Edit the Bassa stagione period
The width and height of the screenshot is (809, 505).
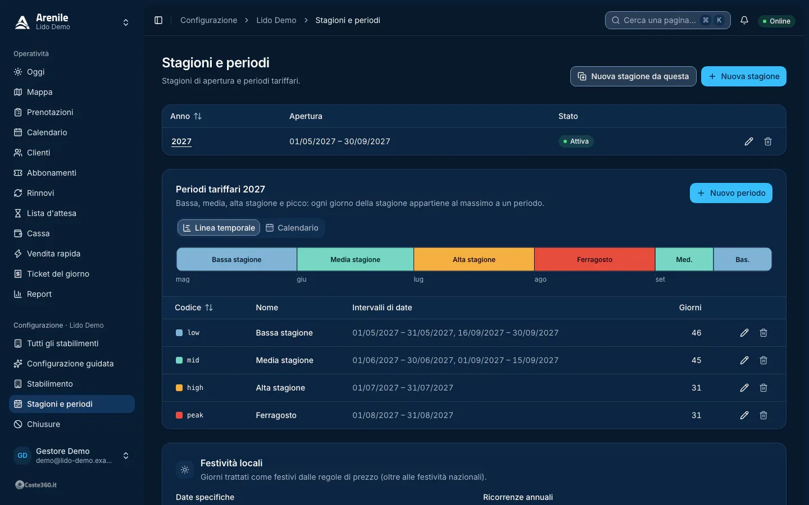(x=744, y=333)
